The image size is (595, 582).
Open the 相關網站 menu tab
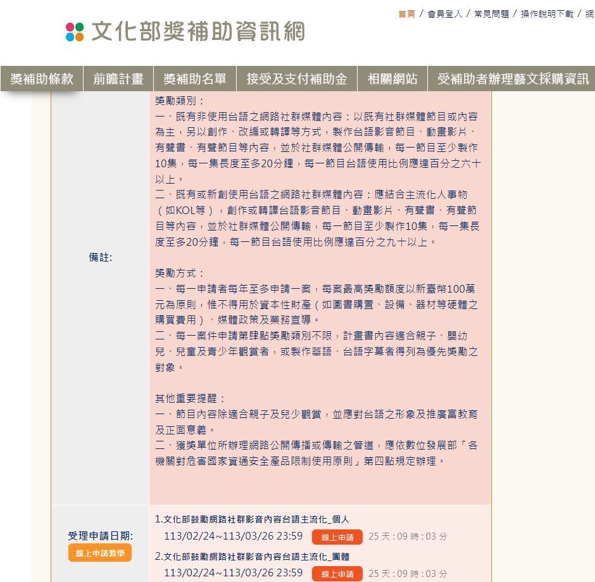tap(392, 79)
